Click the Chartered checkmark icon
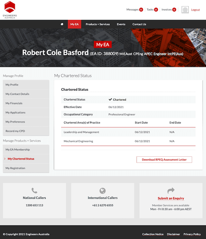Screen dimensions: 206x239 click(x=110, y=99)
